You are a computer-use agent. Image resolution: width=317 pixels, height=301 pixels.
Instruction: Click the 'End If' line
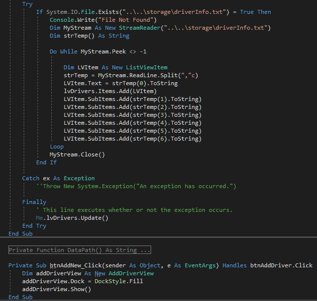(46, 162)
